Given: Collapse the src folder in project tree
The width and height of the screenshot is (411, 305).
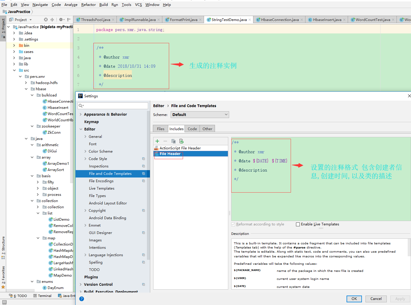Looking at the screenshot, I should [14, 70].
